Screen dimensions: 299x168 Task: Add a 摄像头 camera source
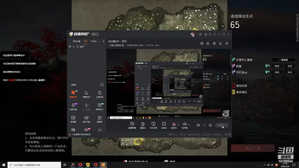(143, 125)
